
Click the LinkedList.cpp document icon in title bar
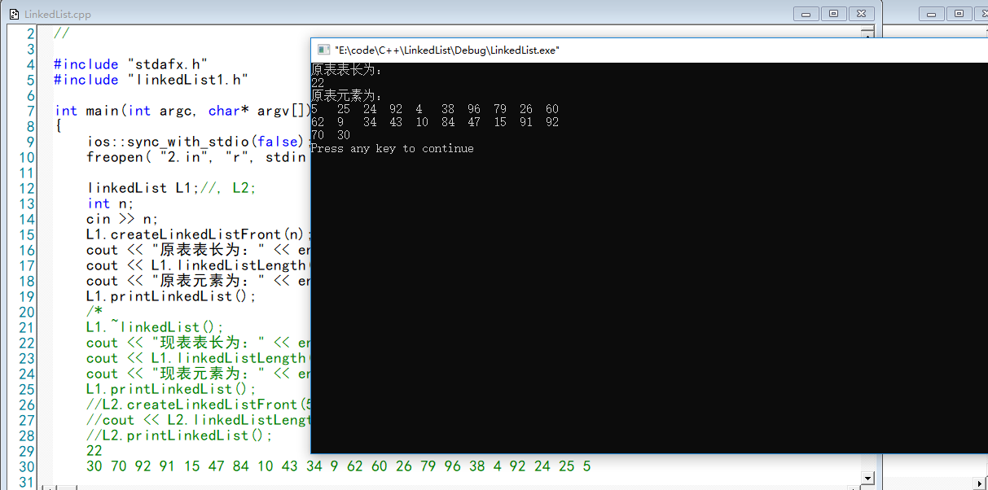click(x=14, y=14)
